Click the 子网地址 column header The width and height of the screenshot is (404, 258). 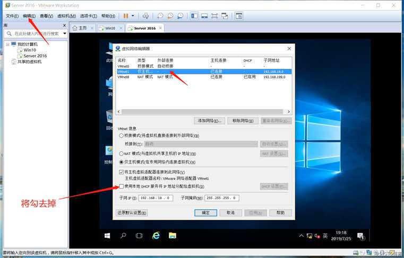[271, 60]
